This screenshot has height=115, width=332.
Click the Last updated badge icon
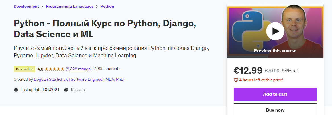(x=16, y=90)
